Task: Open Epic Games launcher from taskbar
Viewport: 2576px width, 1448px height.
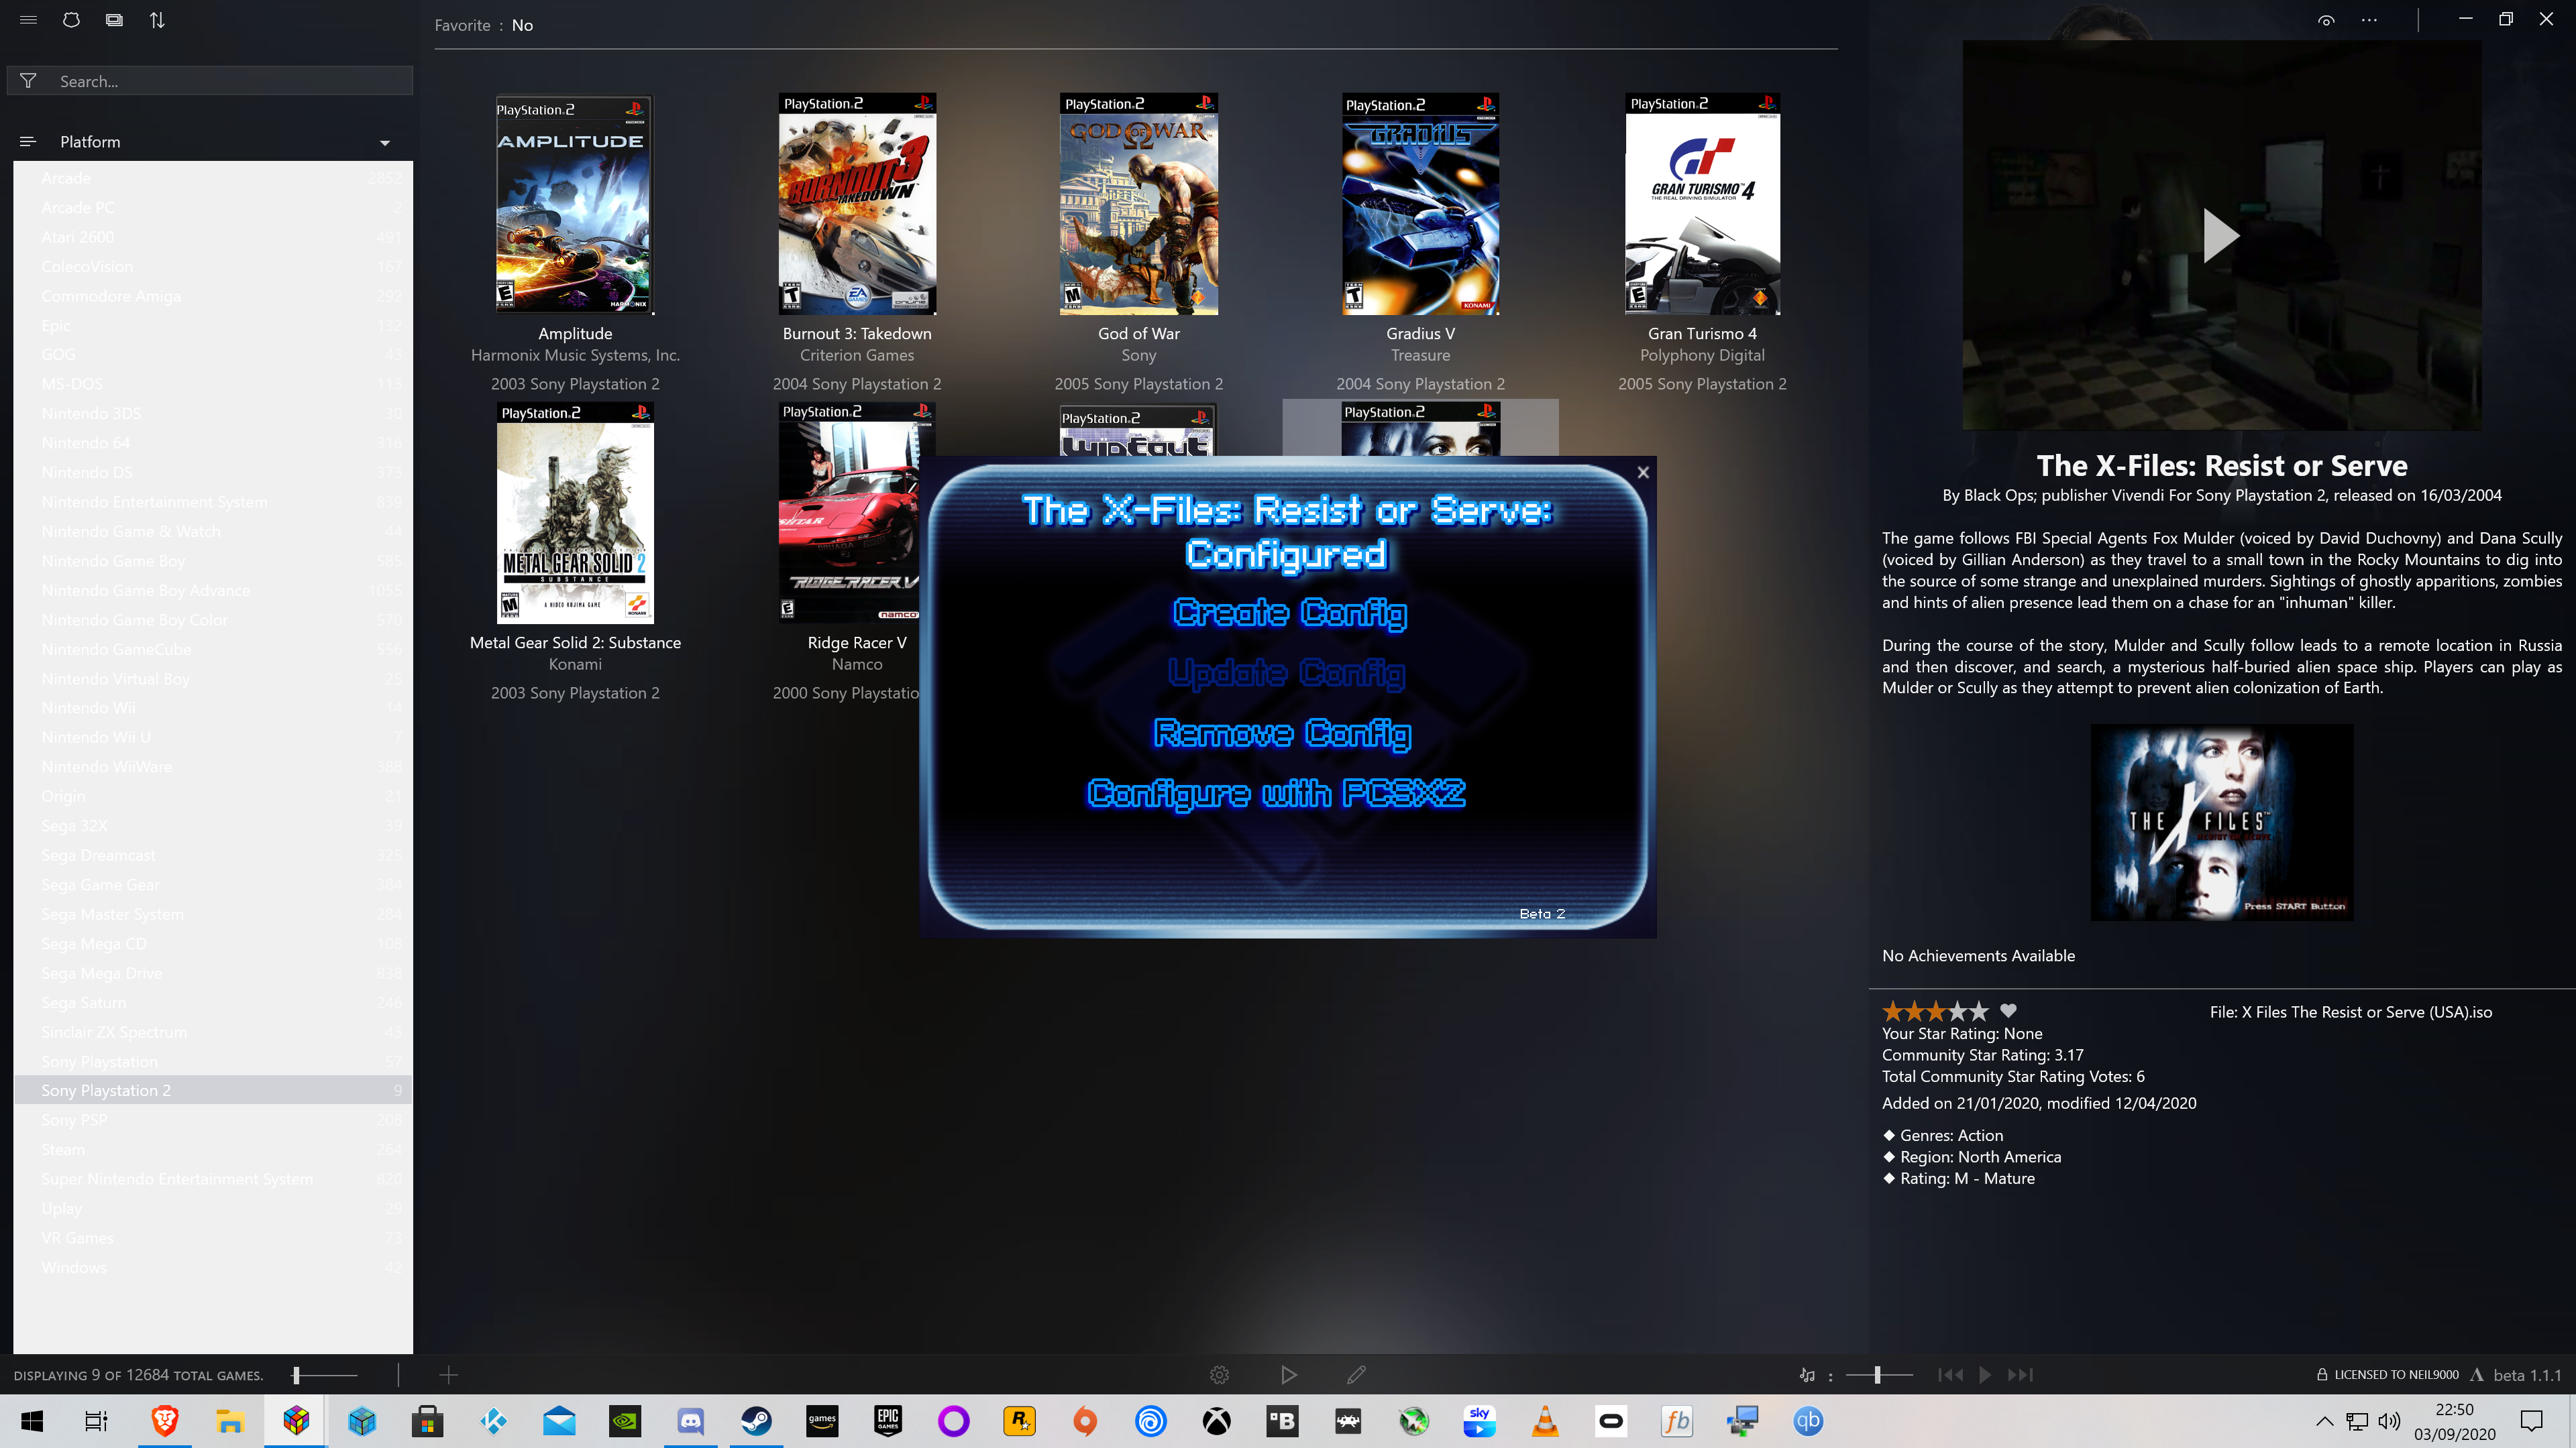Action: (x=888, y=1421)
